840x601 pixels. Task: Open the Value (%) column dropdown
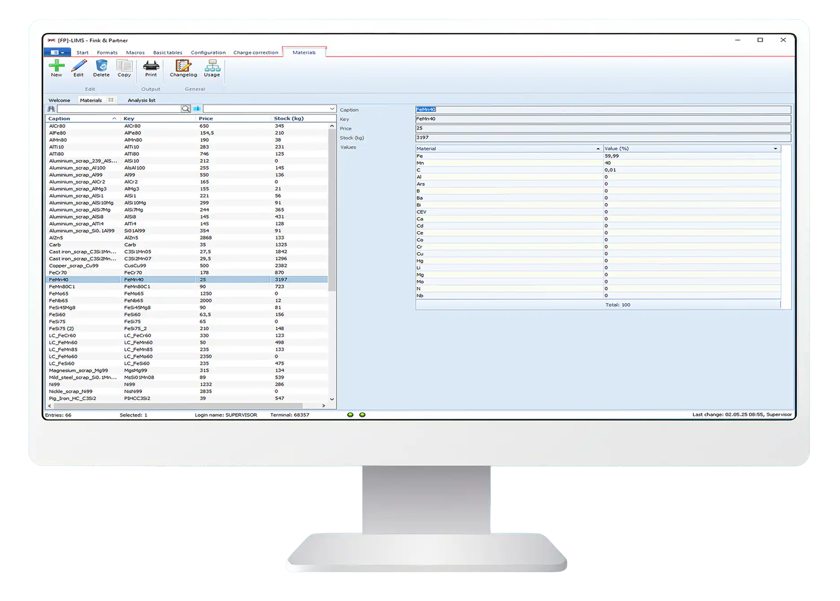pyautogui.click(x=776, y=148)
